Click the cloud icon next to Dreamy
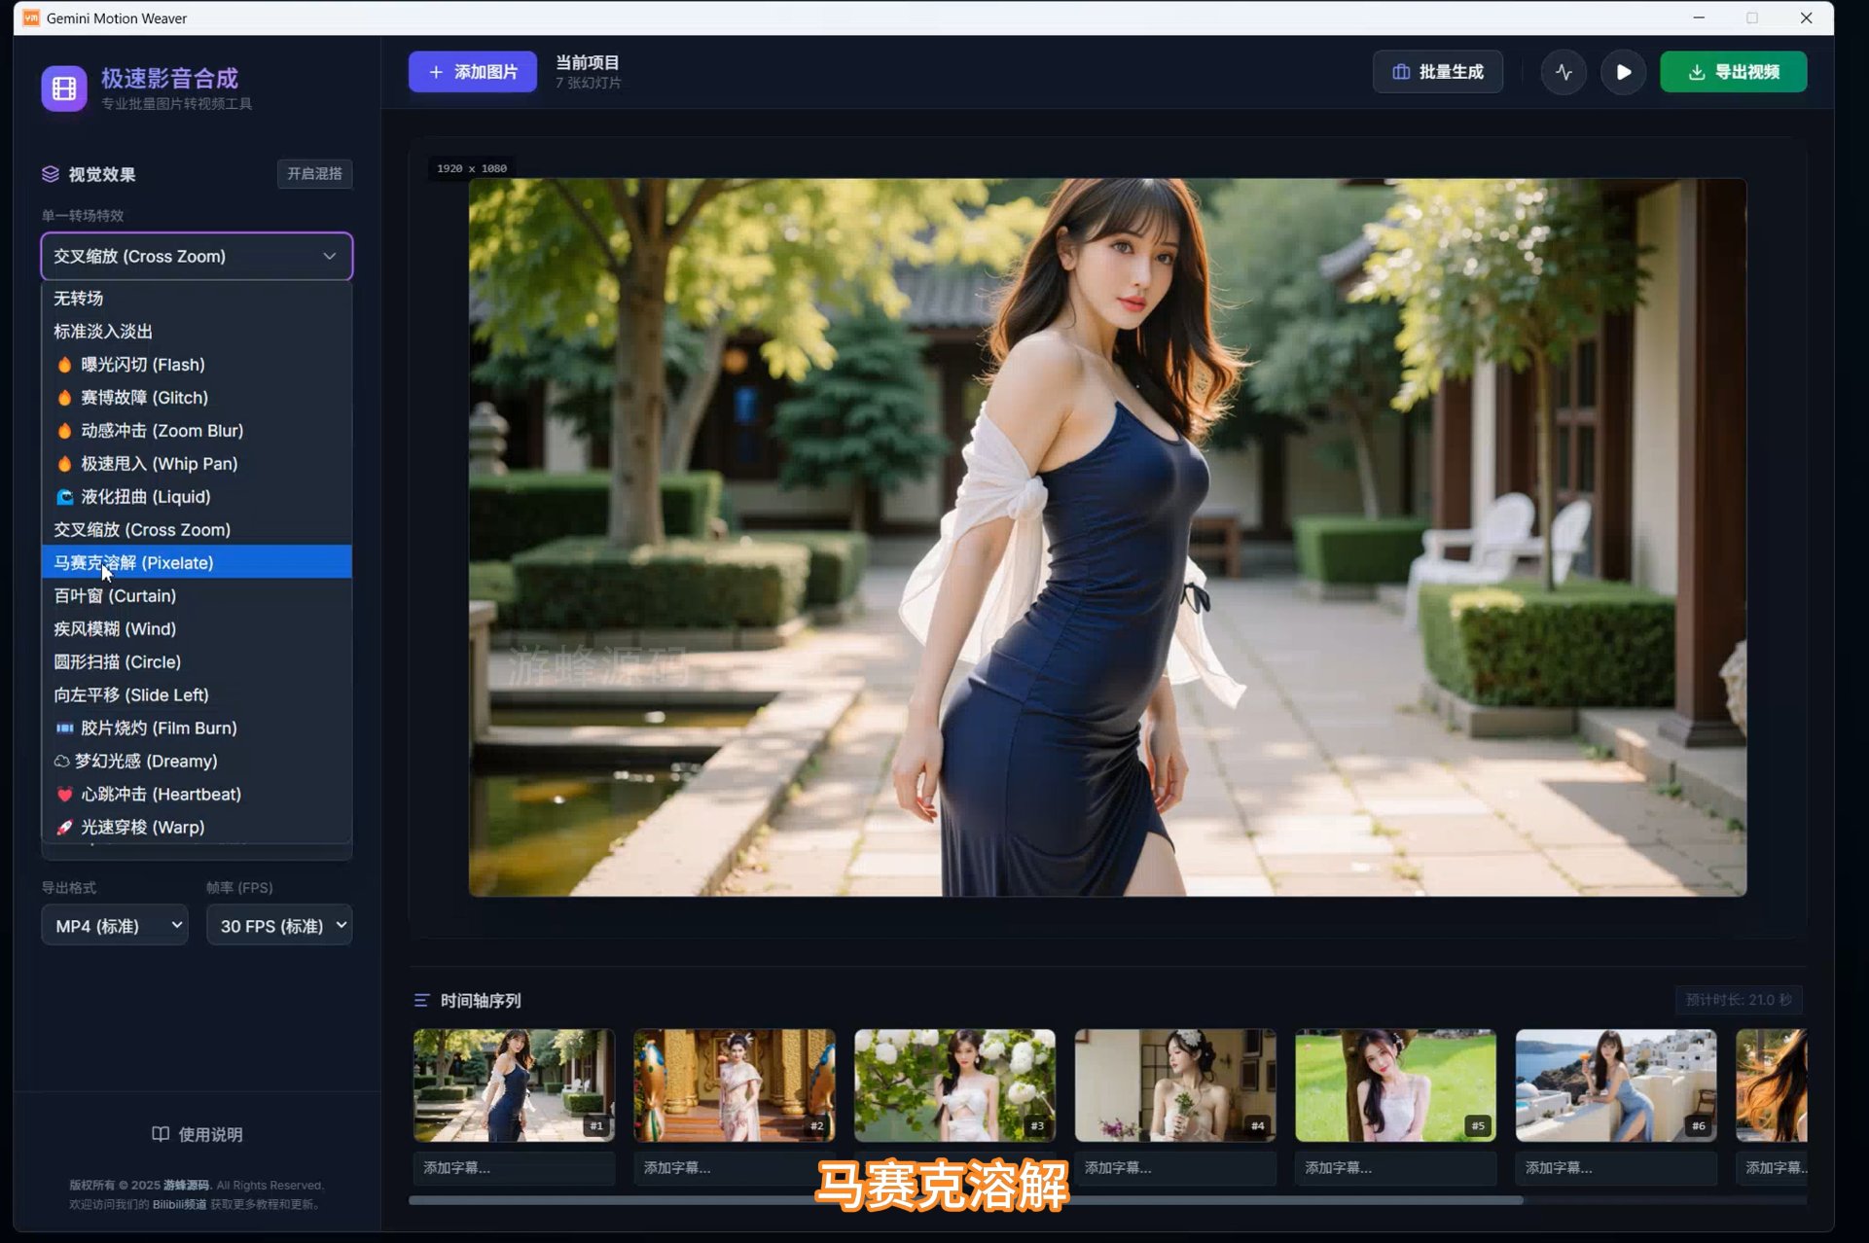Screen dimensions: 1869x1243 click(x=61, y=762)
